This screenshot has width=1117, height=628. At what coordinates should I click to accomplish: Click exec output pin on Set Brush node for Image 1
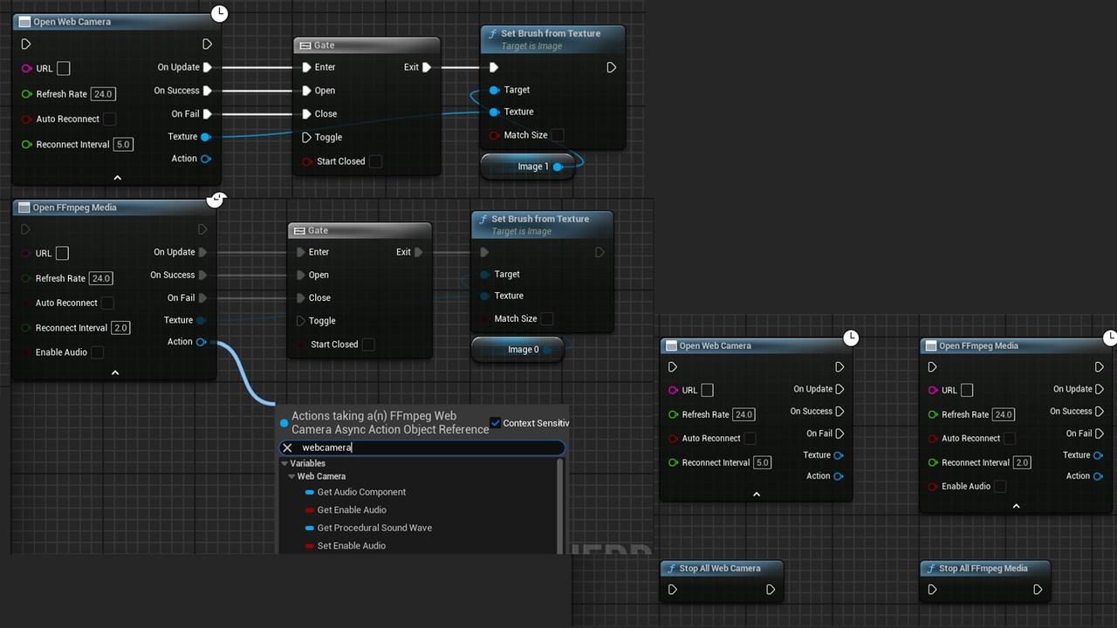611,67
